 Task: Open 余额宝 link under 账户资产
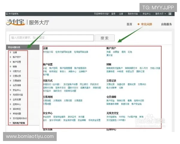116,52
